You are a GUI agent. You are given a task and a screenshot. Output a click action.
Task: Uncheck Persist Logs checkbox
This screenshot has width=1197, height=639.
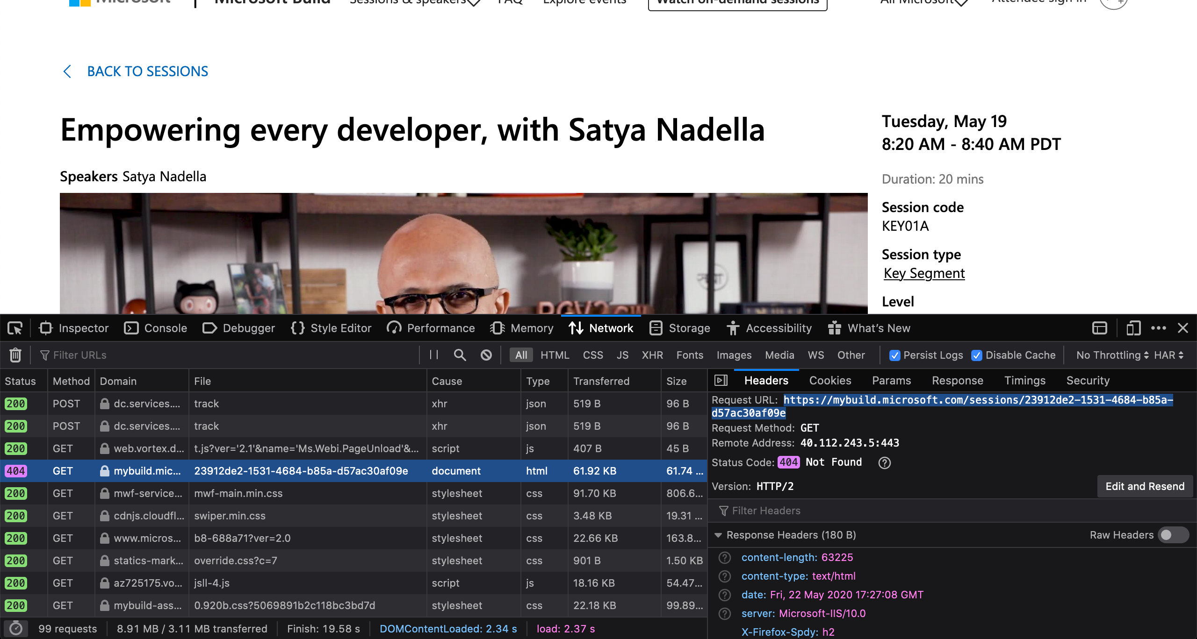coord(894,355)
